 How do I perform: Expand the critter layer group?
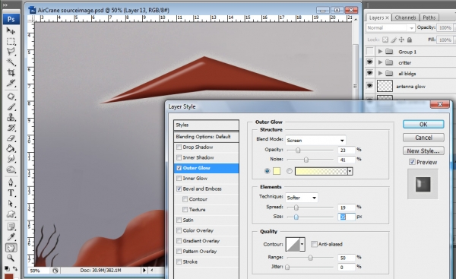[380, 62]
